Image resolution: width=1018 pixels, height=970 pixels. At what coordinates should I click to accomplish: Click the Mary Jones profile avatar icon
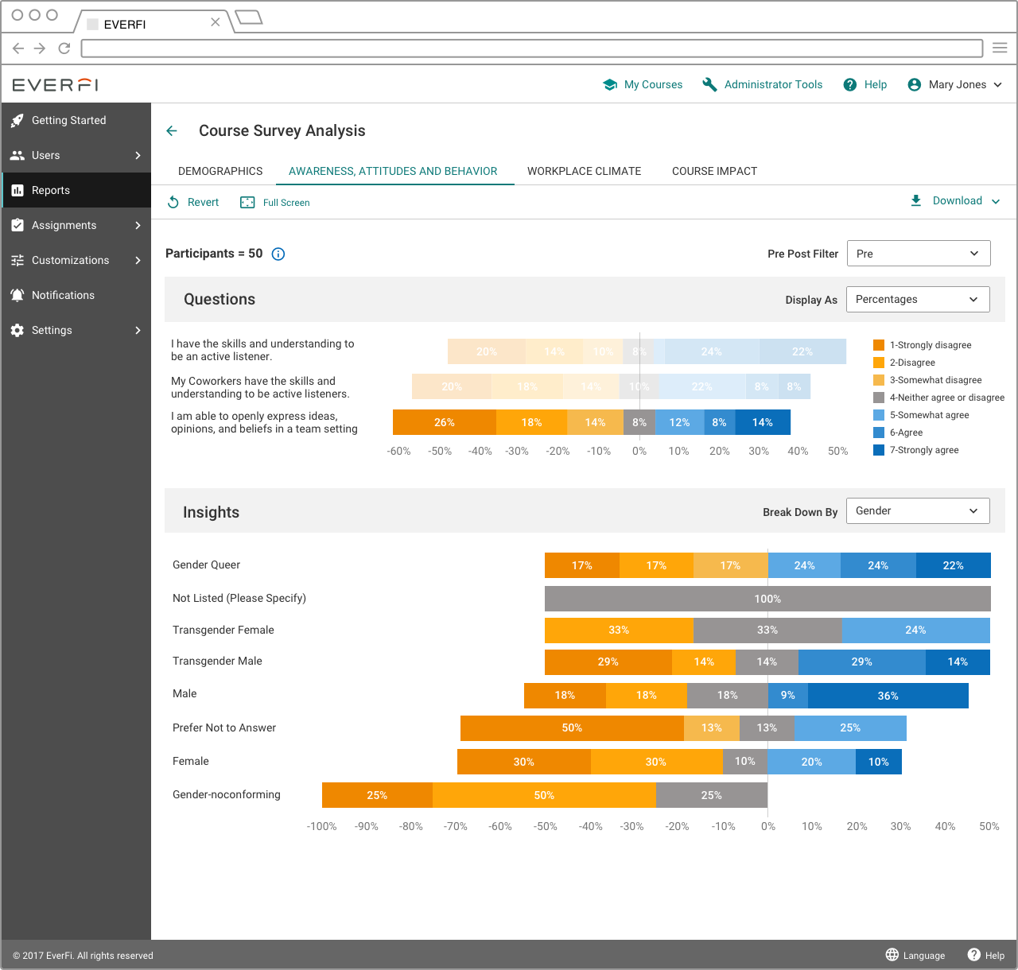(x=915, y=84)
